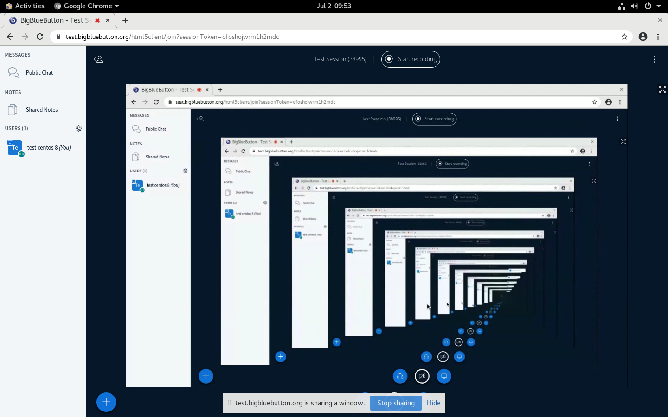Screen dimensions: 668x417
Task: Hide the sharing notification bar
Action: [x=433, y=403]
